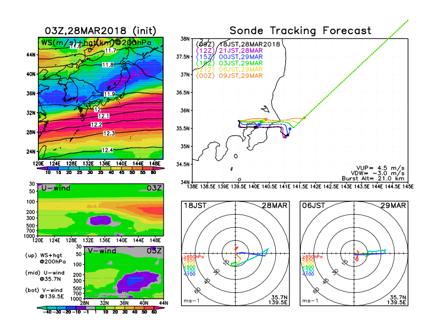Click the '(up) WS+hgt @200hPa' caption
Screen dimensions: 435x336
pyautogui.click(x=46, y=259)
